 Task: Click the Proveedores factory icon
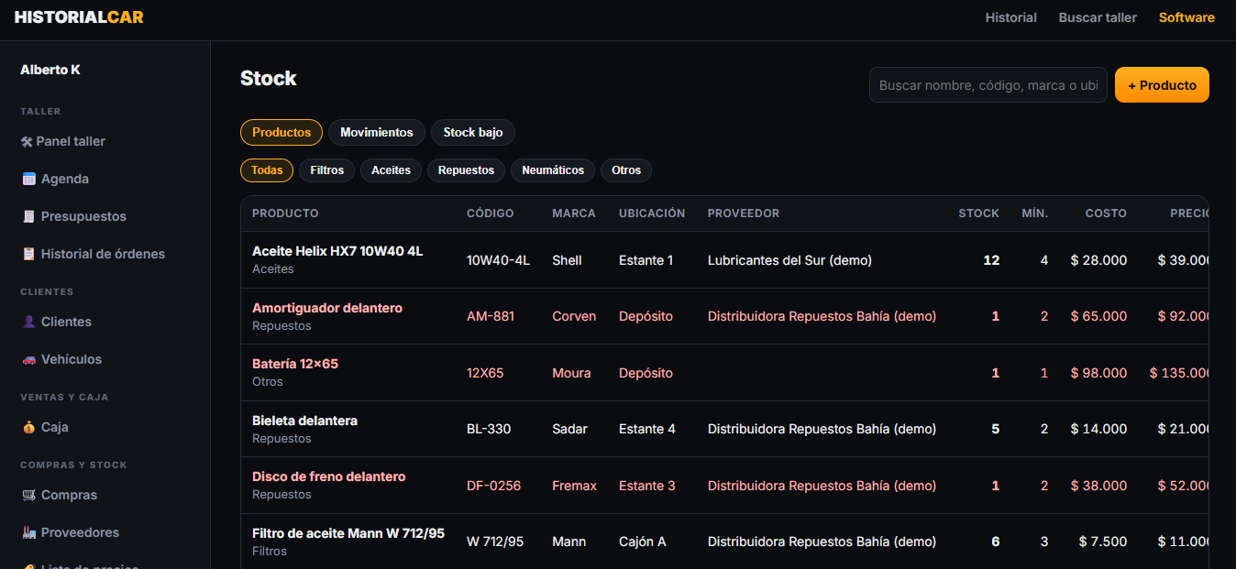(x=28, y=533)
